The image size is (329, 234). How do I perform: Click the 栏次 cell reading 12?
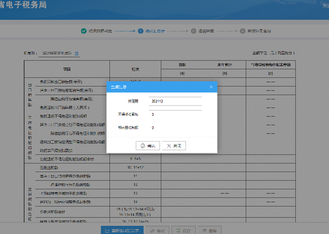(135, 185)
